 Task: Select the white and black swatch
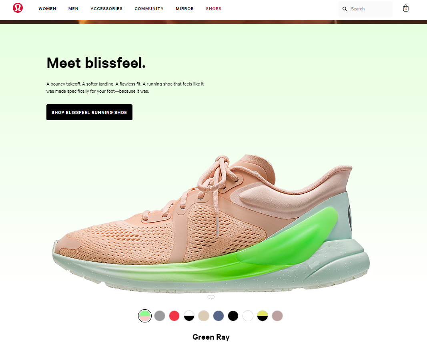(x=189, y=316)
